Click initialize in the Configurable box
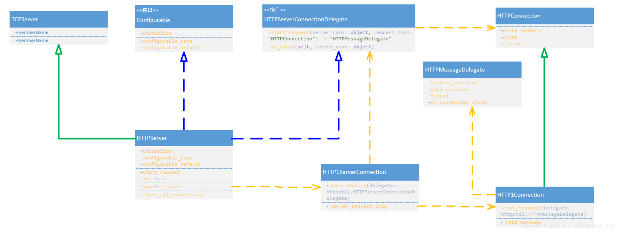 [x=157, y=33]
